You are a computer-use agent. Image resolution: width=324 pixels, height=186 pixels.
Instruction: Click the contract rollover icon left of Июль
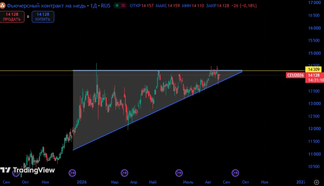179,173
